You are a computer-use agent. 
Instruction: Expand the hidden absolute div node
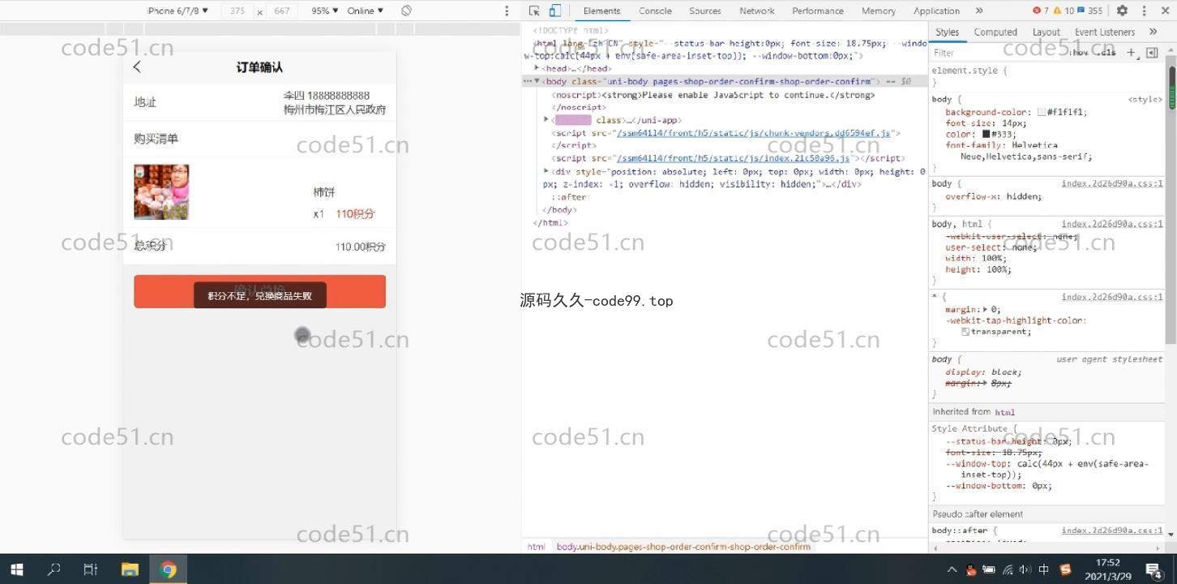(x=546, y=171)
